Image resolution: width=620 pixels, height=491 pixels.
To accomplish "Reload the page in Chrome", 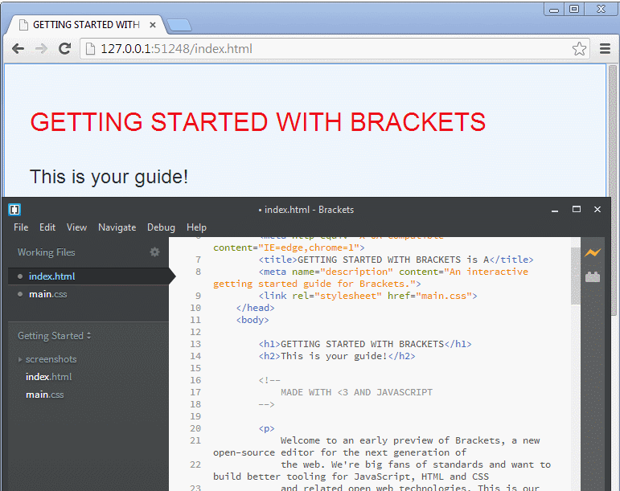I will coord(65,49).
